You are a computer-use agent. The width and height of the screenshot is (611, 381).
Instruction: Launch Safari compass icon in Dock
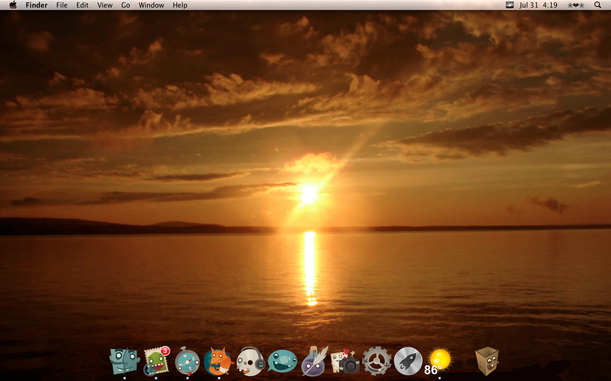click(x=187, y=361)
